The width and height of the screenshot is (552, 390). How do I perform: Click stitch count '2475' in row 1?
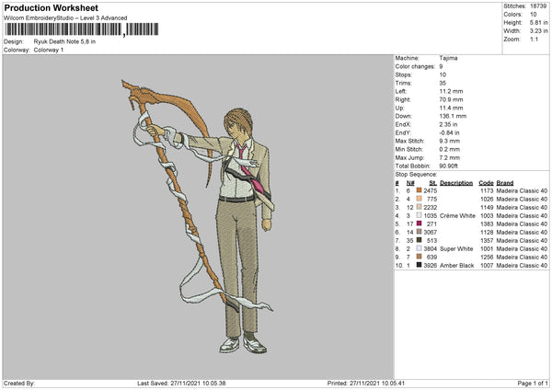[x=431, y=190]
